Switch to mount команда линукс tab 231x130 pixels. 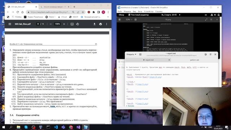coord(55,7)
